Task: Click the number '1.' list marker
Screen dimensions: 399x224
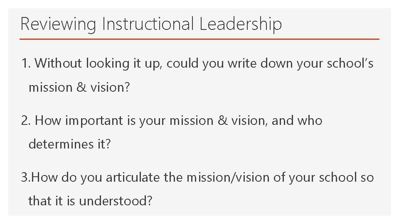Action: click(26, 63)
